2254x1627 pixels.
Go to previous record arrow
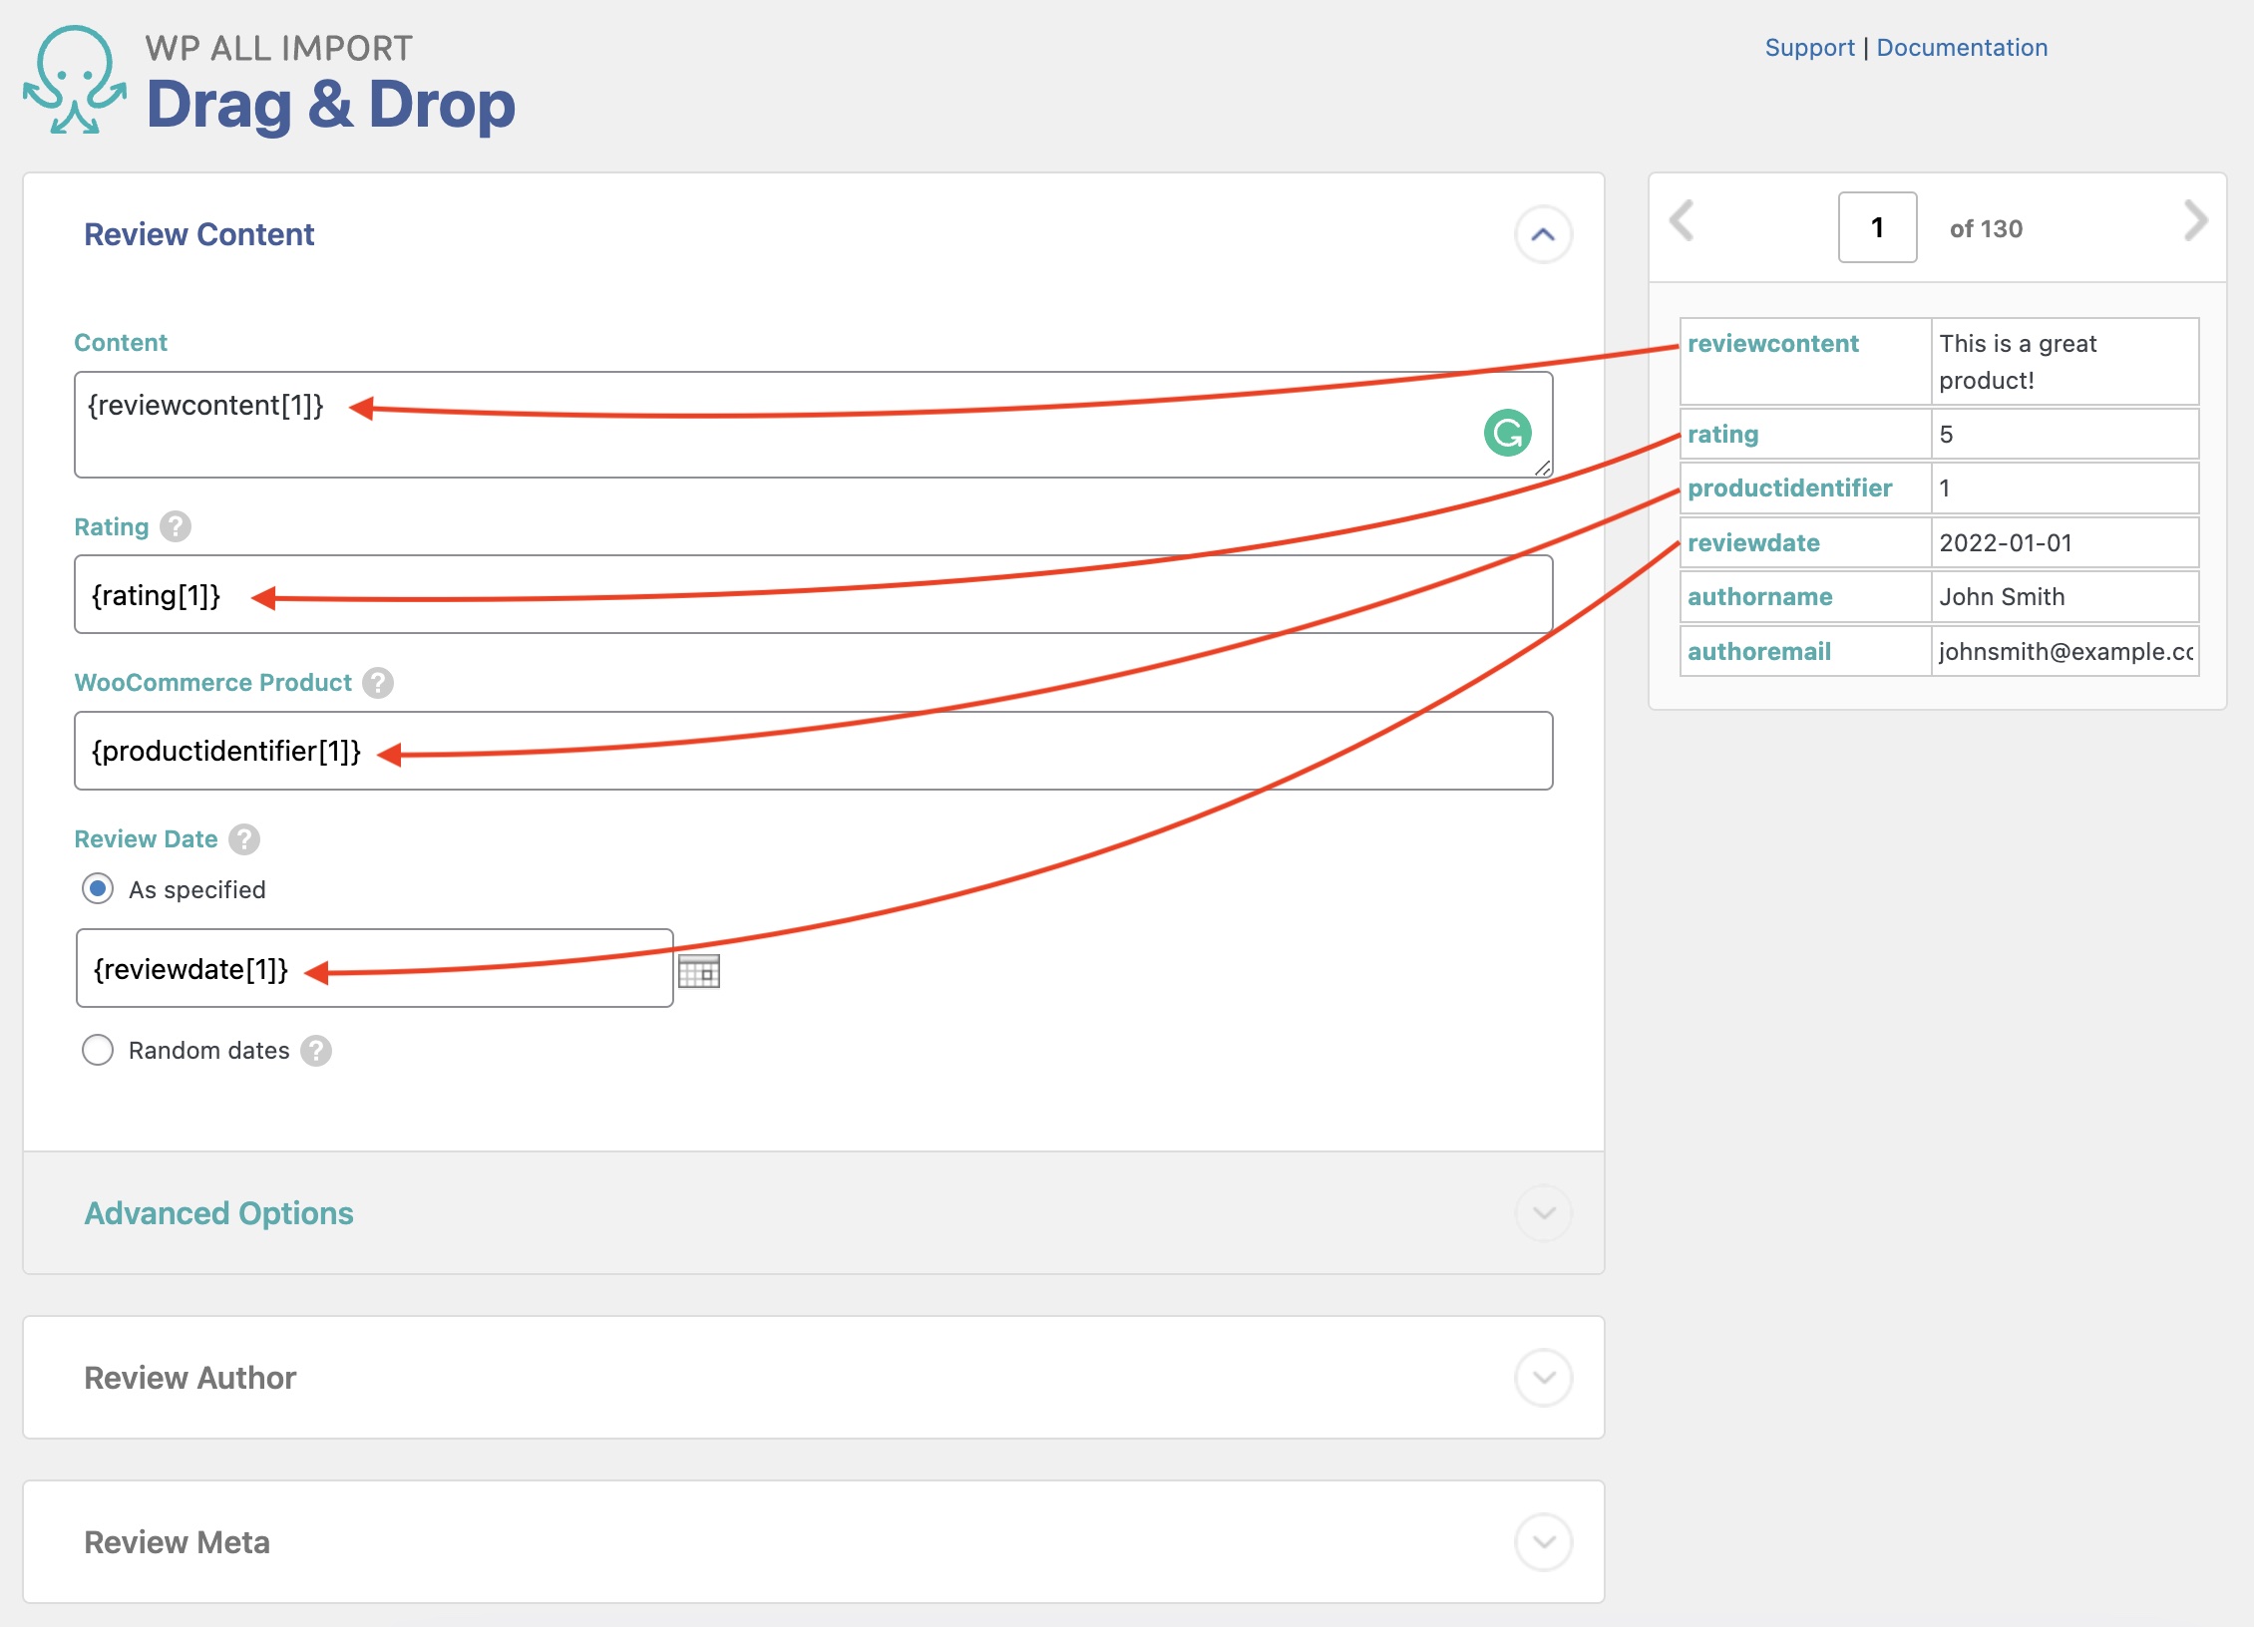[1683, 221]
